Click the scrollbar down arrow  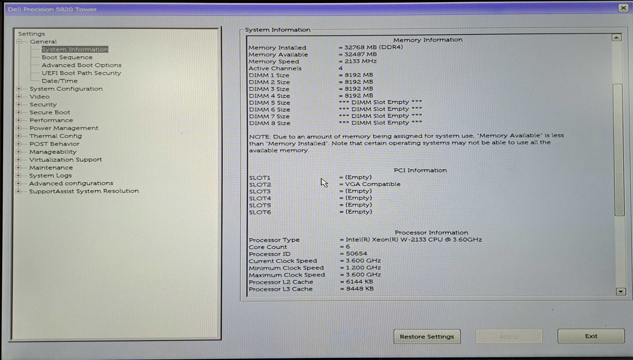[x=621, y=292]
